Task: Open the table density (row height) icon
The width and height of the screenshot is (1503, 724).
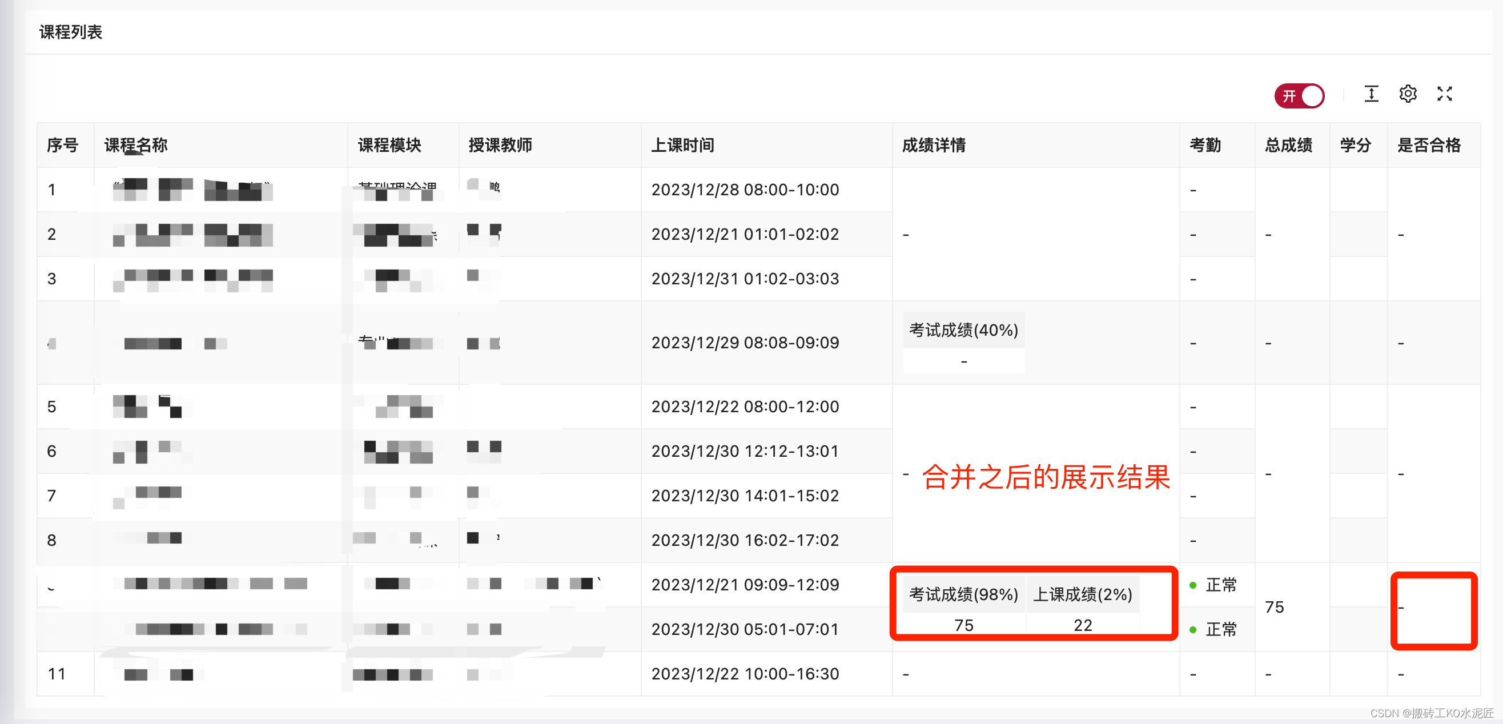Action: (1371, 94)
